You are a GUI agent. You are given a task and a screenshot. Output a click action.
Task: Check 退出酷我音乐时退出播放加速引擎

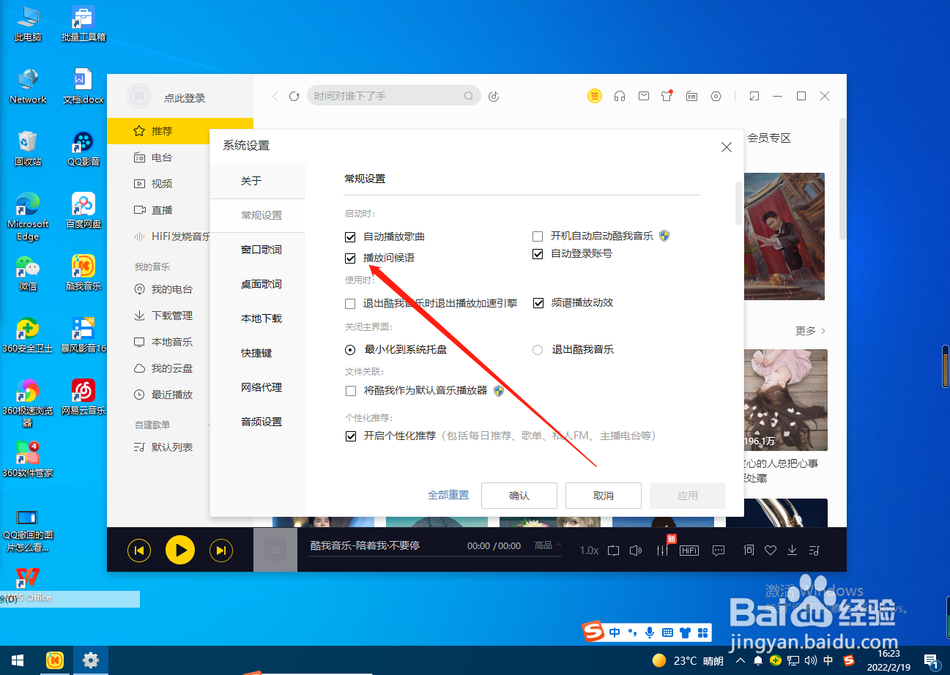tap(350, 302)
